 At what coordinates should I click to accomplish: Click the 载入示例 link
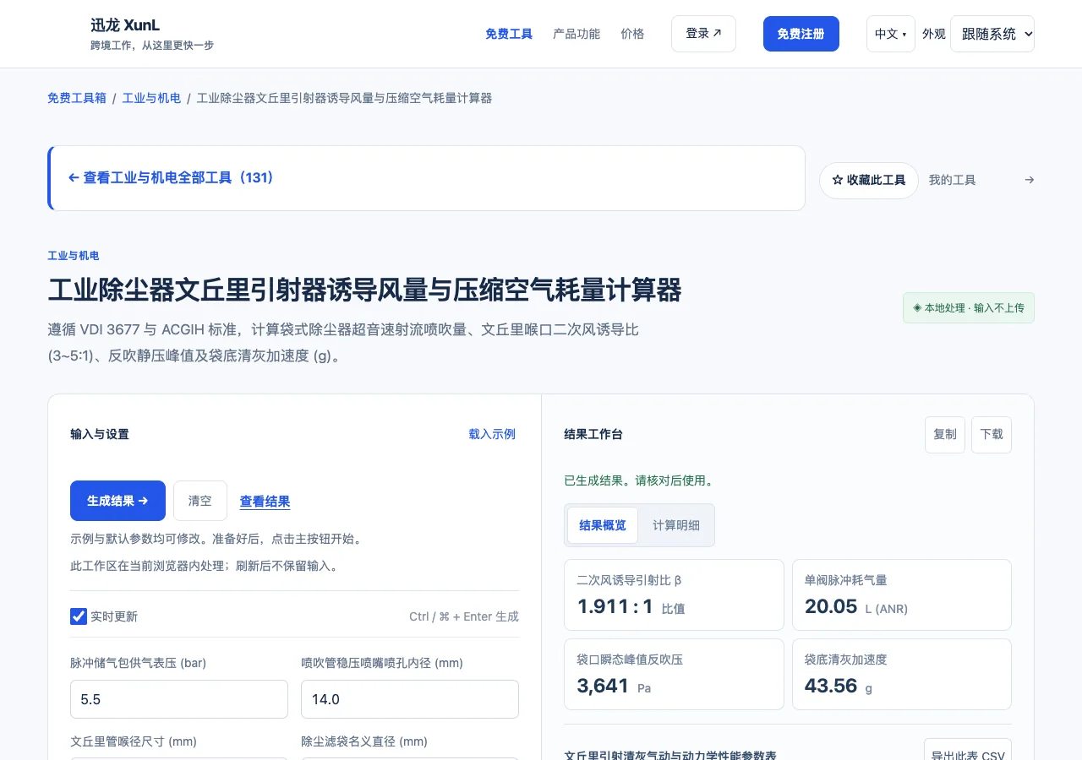[x=492, y=434]
